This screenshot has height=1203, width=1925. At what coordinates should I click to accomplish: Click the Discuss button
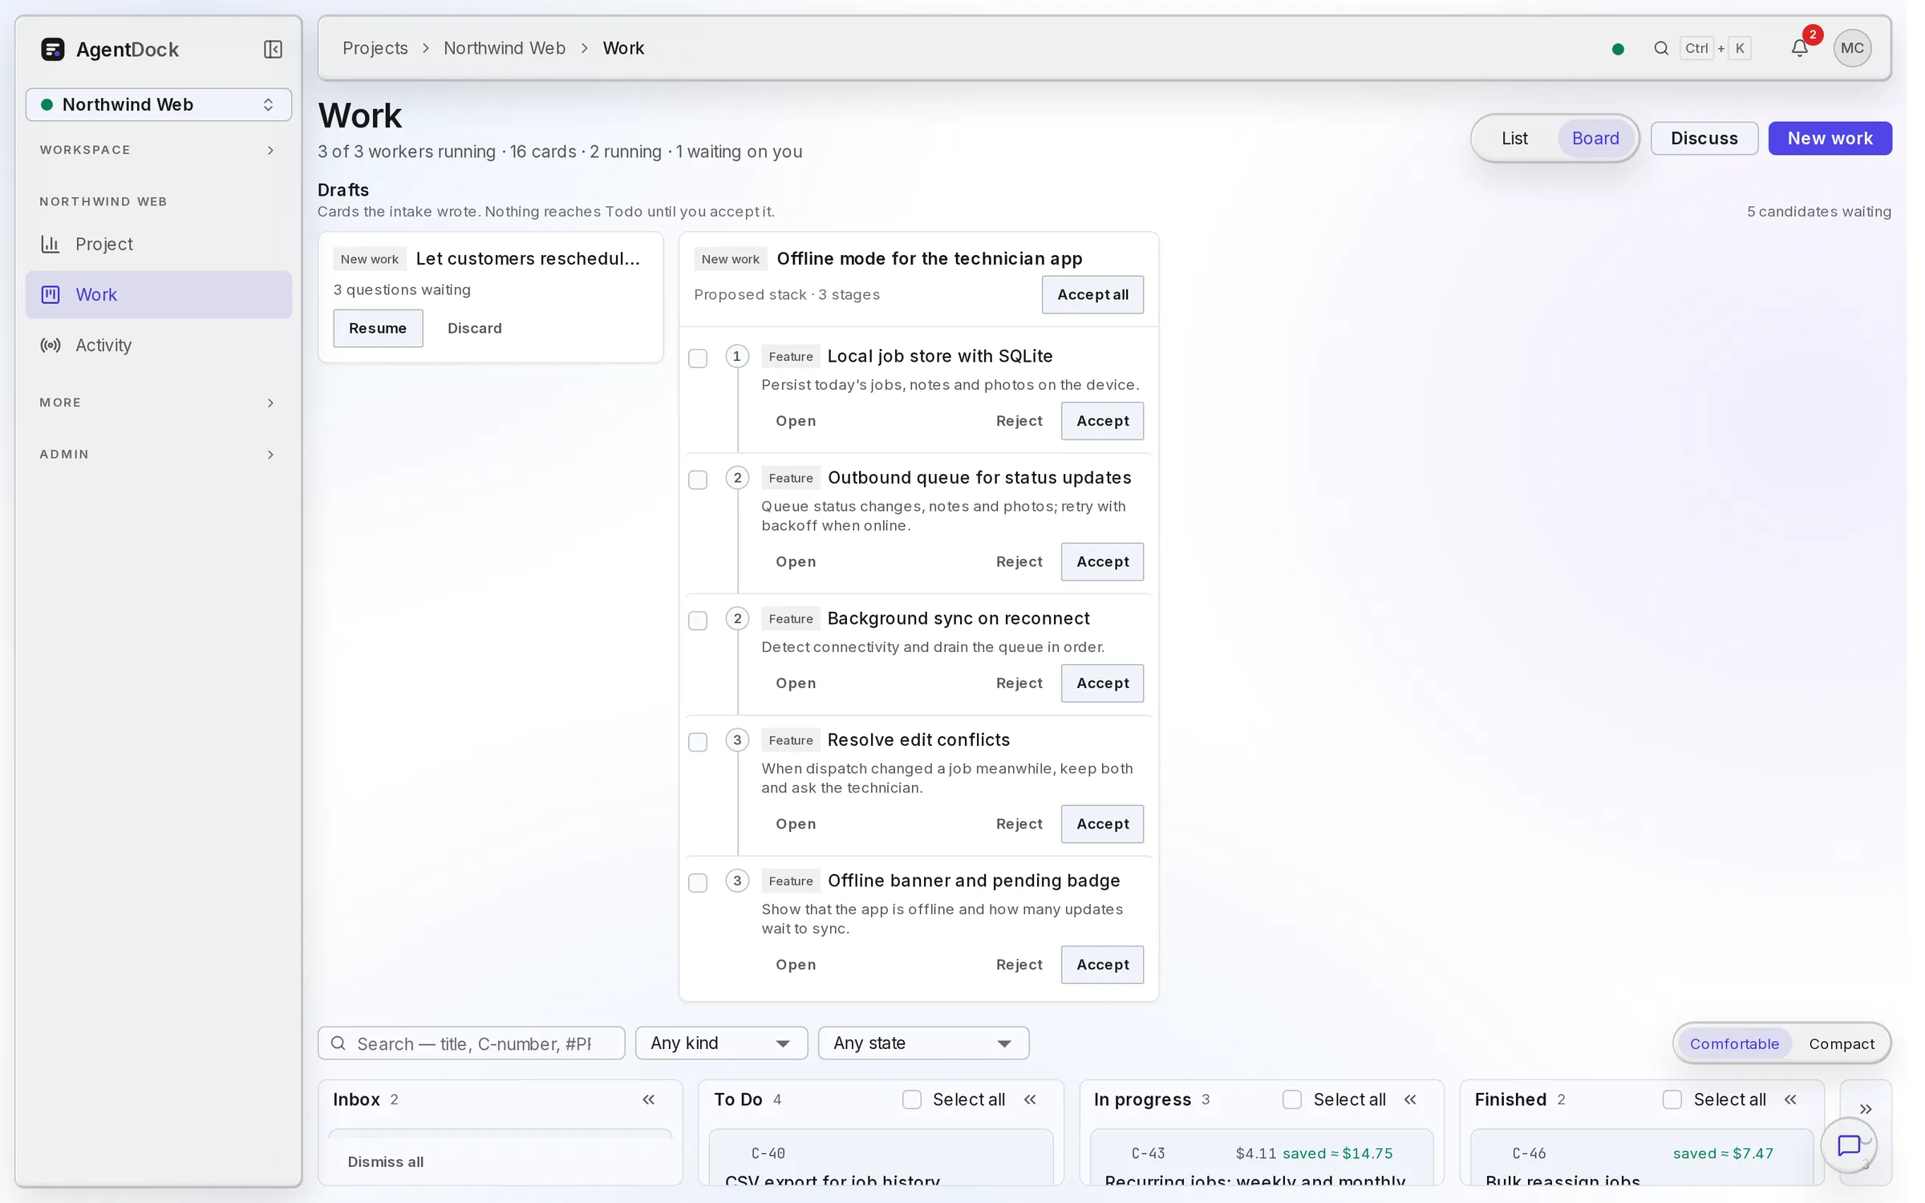(x=1704, y=138)
